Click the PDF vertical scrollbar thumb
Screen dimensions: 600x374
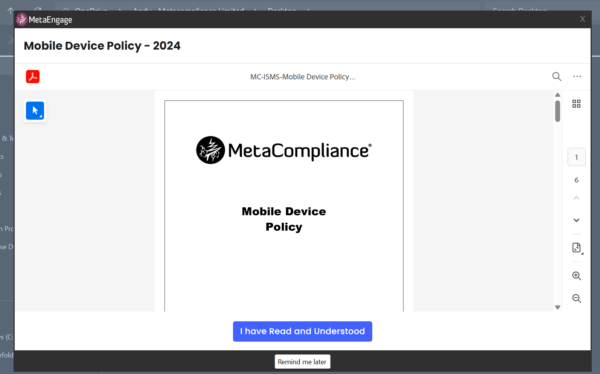coord(558,111)
